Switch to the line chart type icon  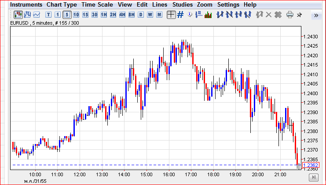coord(37,15)
